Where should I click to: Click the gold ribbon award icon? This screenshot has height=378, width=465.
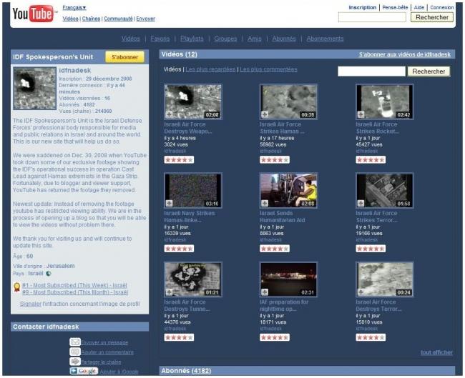[16, 288]
